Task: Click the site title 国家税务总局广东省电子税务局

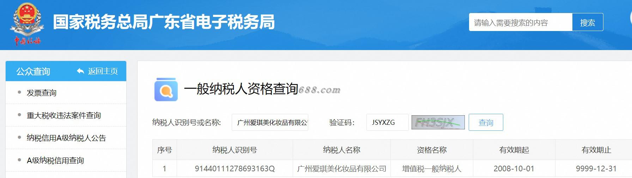Action: pyautogui.click(x=164, y=22)
